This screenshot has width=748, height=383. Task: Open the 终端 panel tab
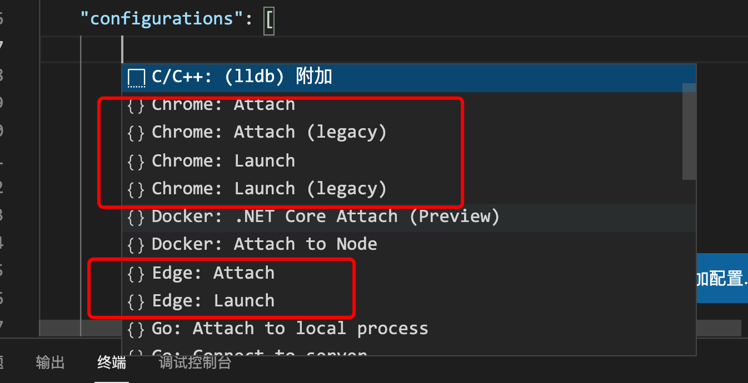112,363
